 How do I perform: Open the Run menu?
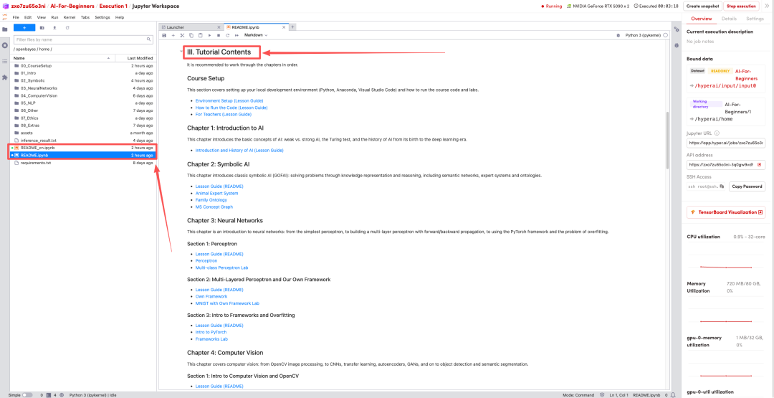(54, 17)
